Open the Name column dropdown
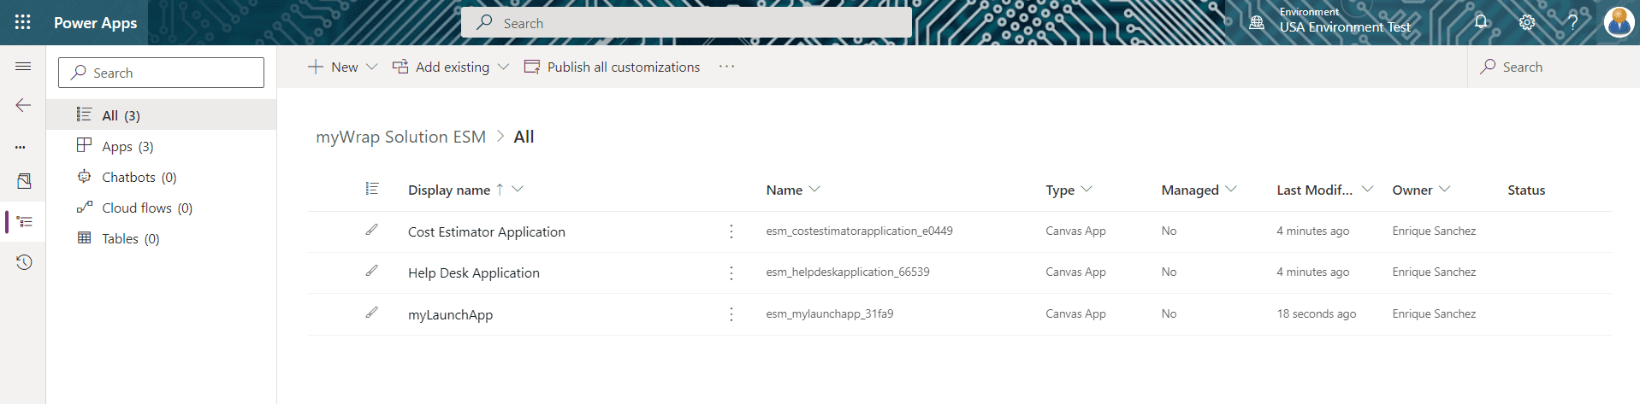This screenshot has width=1640, height=404. pos(814,190)
